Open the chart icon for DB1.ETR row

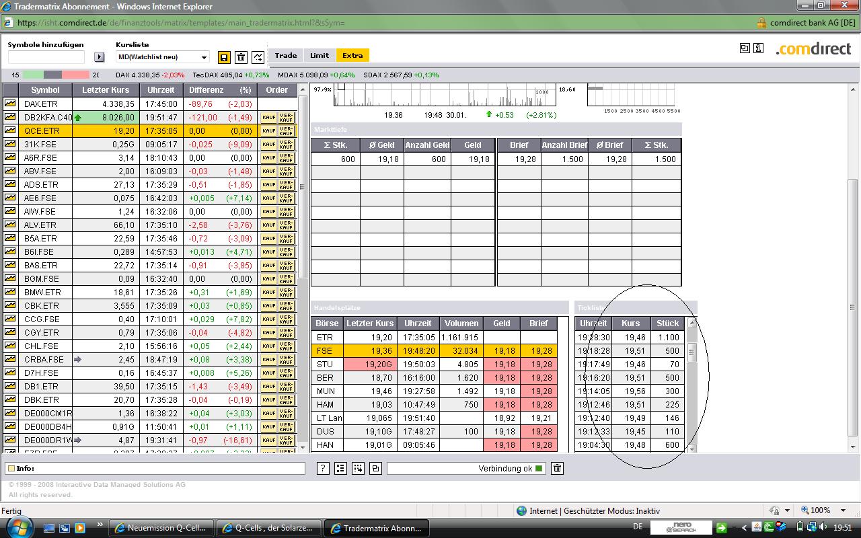click(10, 386)
